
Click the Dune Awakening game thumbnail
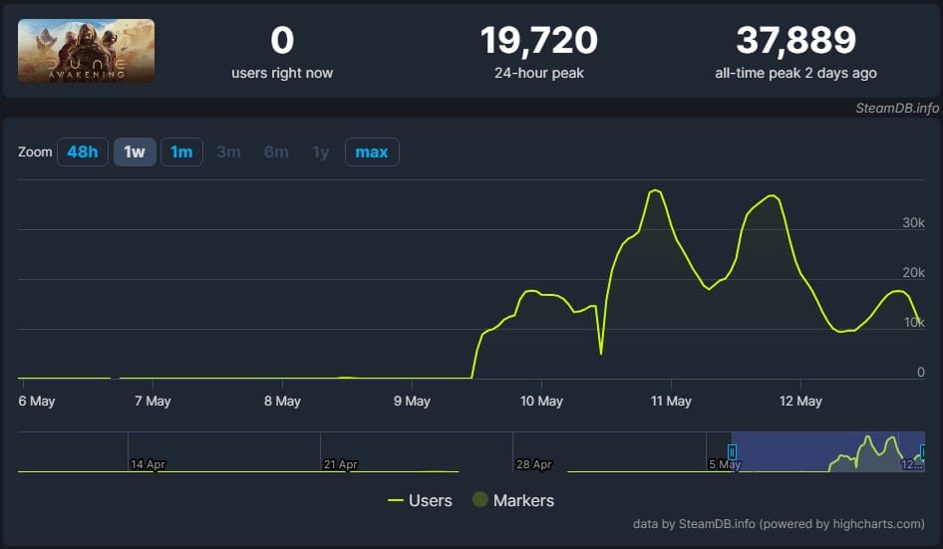tap(86, 51)
